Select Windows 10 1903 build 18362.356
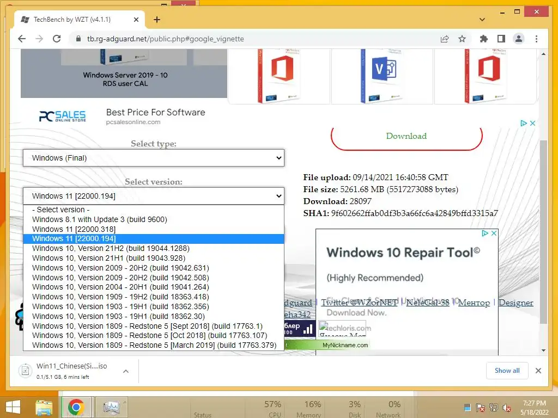 (154, 306)
